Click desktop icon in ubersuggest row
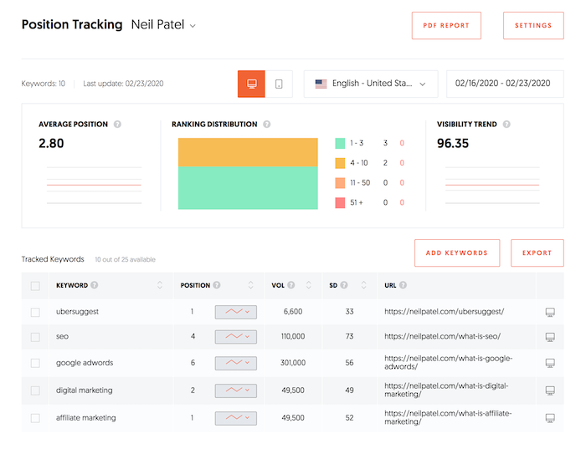 click(x=550, y=312)
